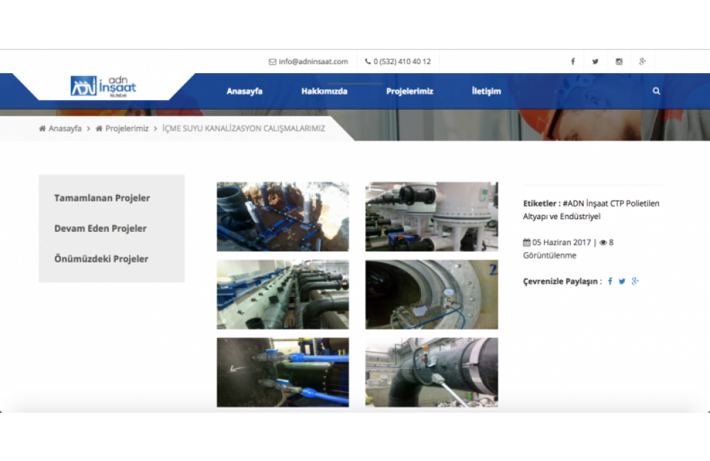
Task: Share on Twitter via Çevrenizle Paylaşın icon
Action: pos(622,282)
